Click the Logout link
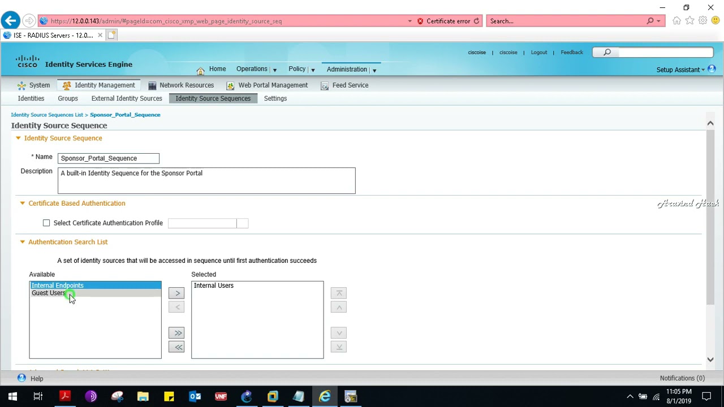 point(539,53)
